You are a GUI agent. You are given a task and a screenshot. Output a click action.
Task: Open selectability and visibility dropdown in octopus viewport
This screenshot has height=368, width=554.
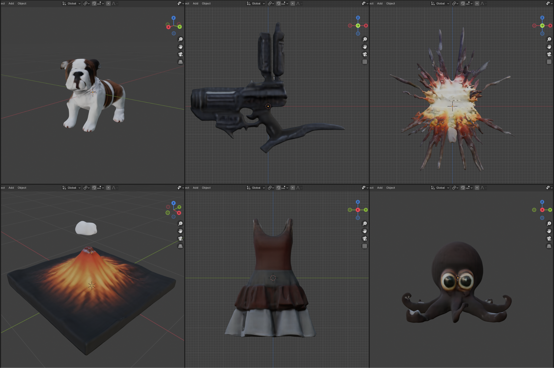point(549,188)
